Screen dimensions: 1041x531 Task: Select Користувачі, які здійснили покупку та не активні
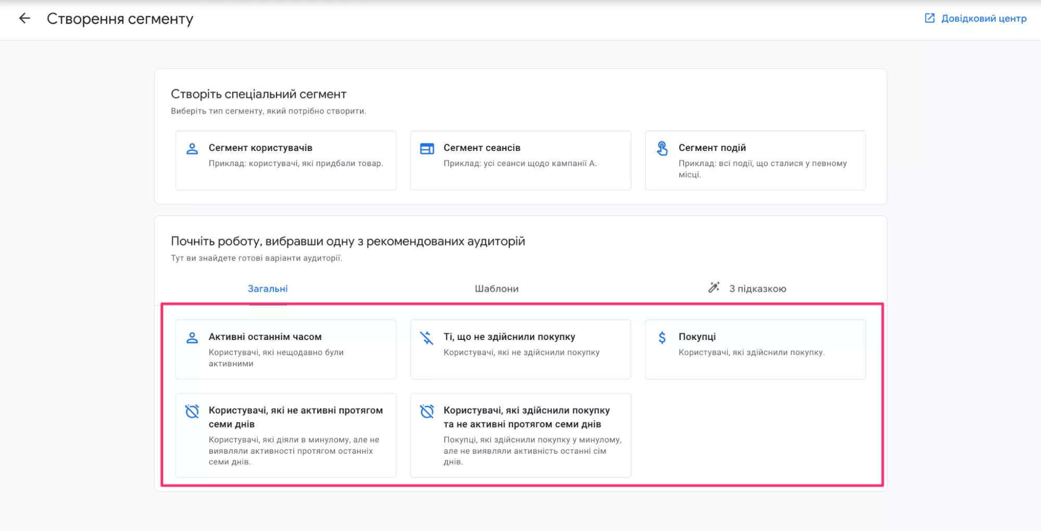pos(521,435)
